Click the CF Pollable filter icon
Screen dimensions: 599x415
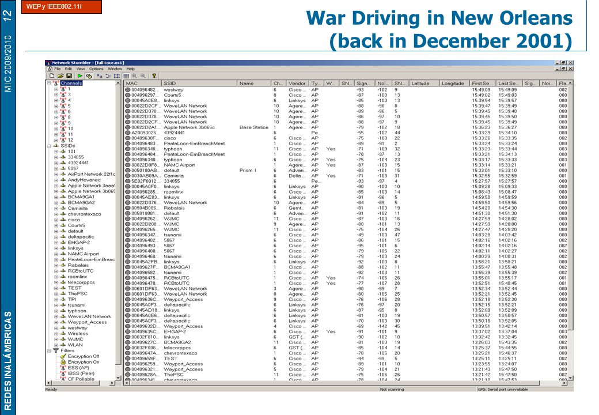click(x=63, y=379)
